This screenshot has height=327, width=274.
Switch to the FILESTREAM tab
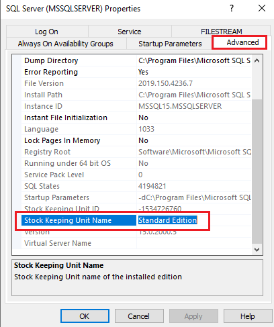(x=221, y=32)
